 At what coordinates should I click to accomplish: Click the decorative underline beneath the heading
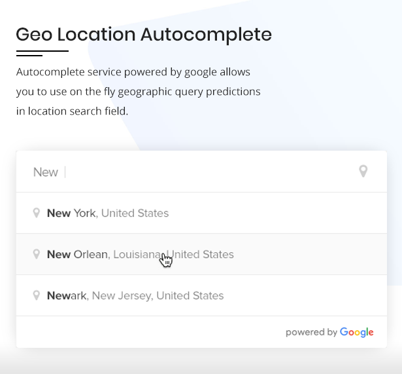tap(41, 52)
